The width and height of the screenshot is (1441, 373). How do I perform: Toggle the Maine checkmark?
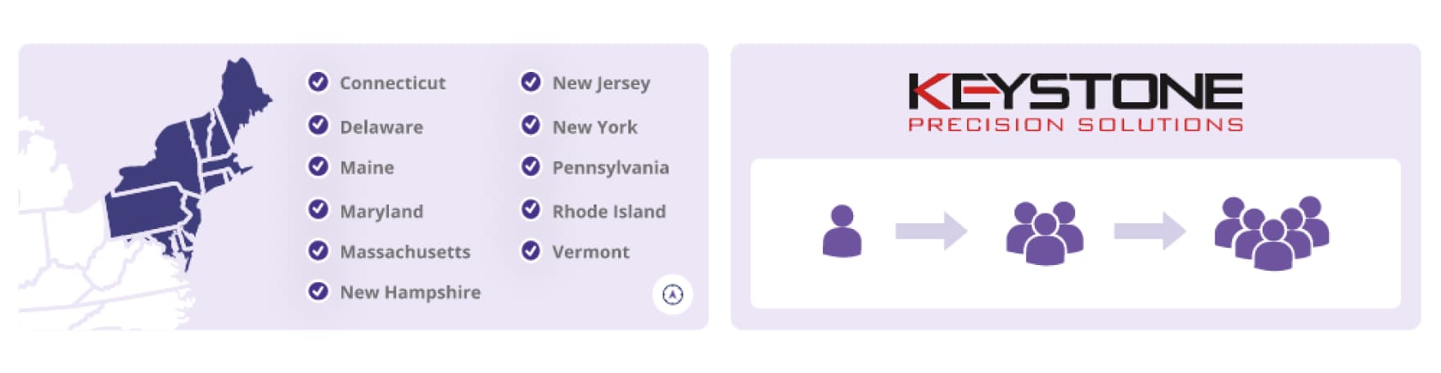point(318,167)
